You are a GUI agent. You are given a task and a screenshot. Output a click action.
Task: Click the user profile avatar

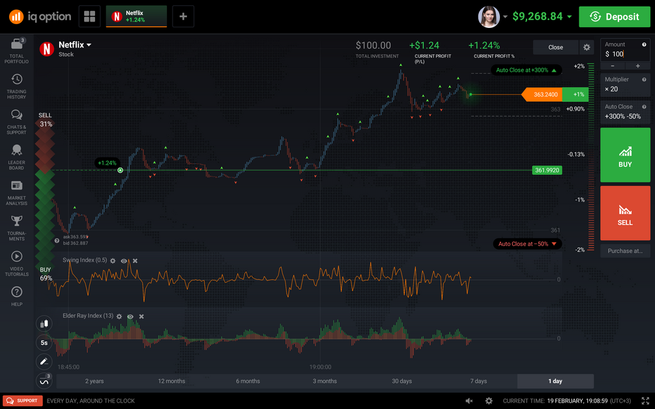click(489, 17)
